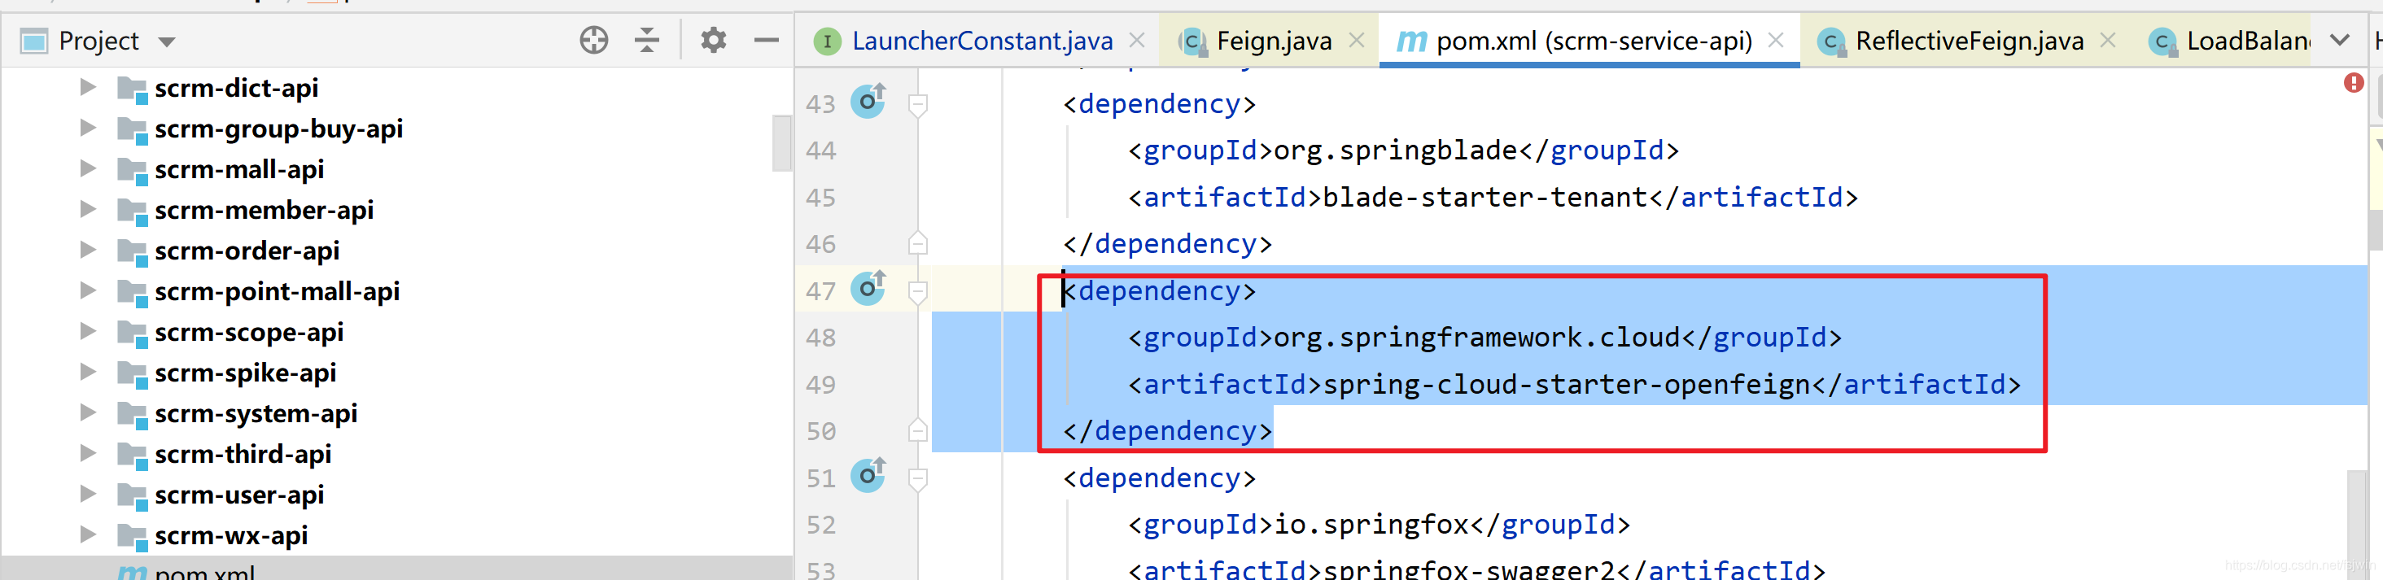Click gutter dependency icon on line 47
The width and height of the screenshot is (2383, 580).
868,288
